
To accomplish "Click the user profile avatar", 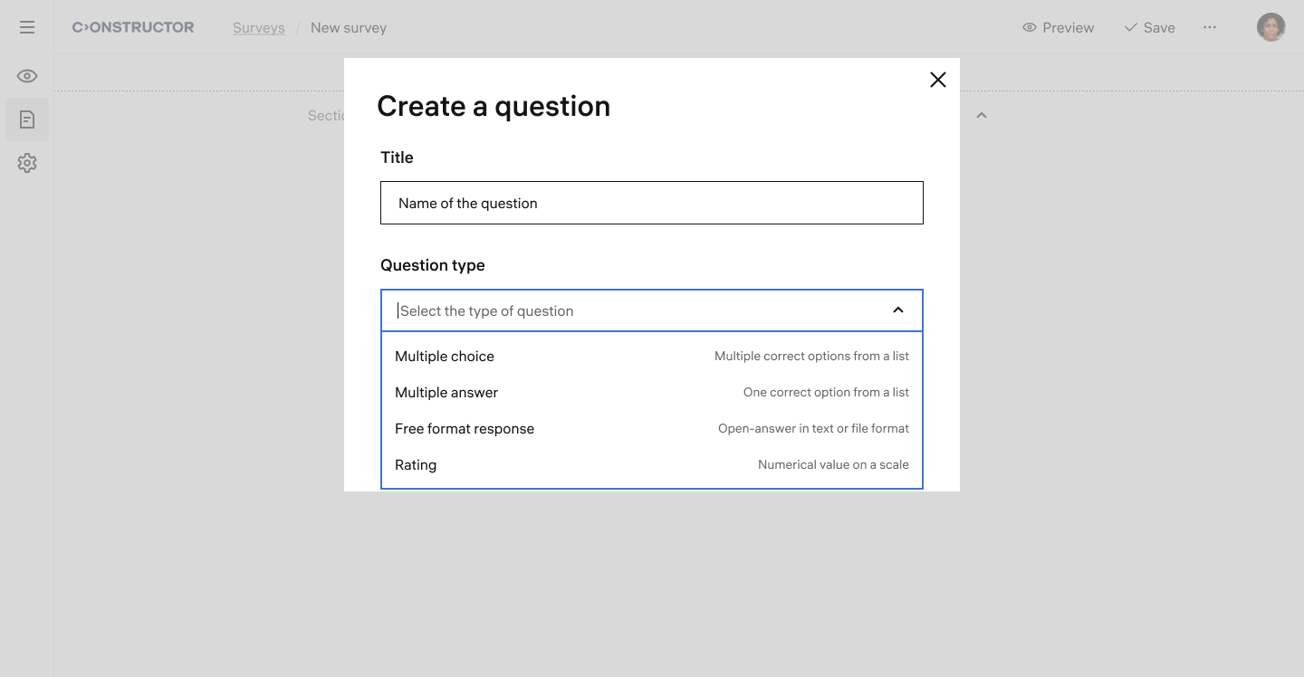I will (1270, 27).
